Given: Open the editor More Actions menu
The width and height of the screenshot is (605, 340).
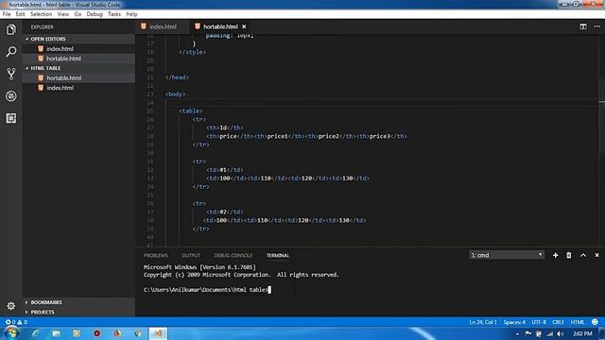Looking at the screenshot, I should tap(596, 26).
